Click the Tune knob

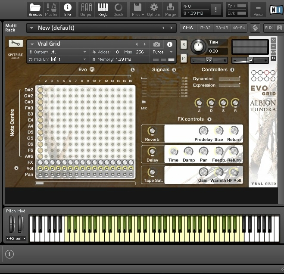coord(198,47)
